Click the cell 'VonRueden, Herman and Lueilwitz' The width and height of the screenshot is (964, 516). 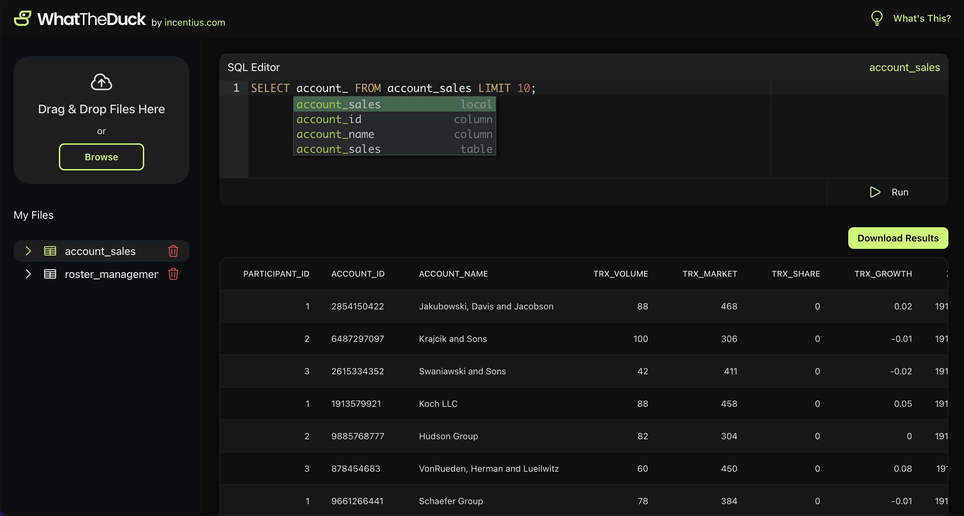click(x=488, y=469)
